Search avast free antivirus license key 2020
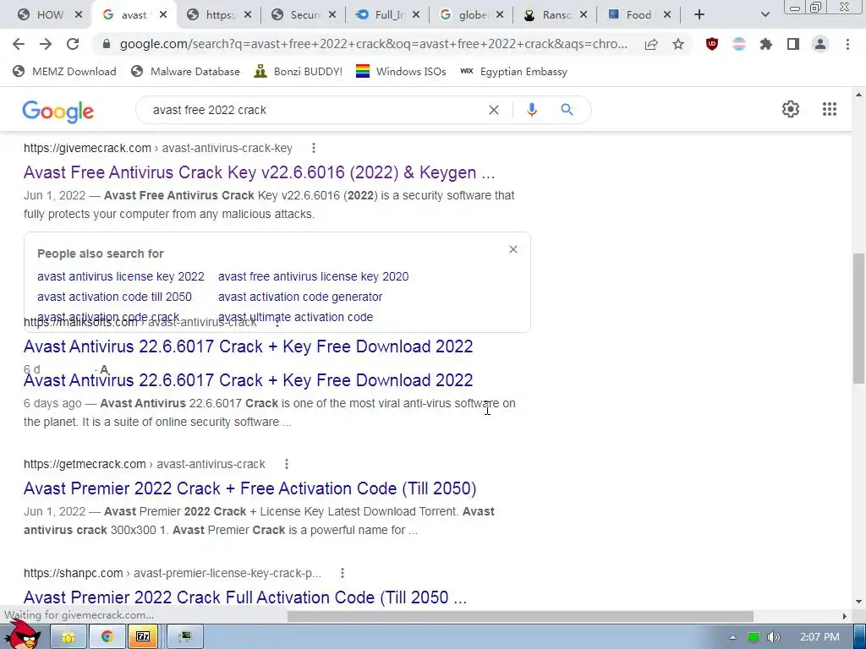The image size is (866, 649). pyautogui.click(x=313, y=276)
